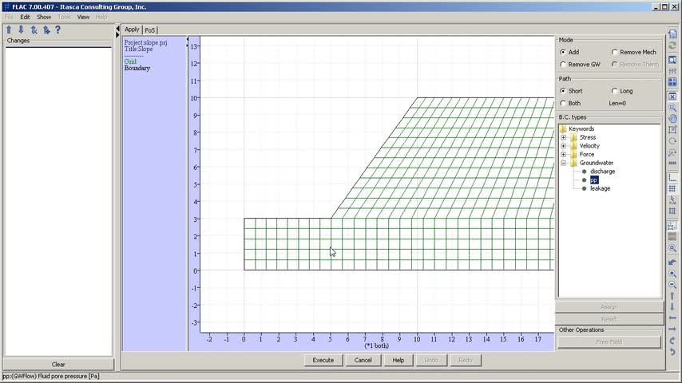Click the Clear button under Changes

[58, 365]
